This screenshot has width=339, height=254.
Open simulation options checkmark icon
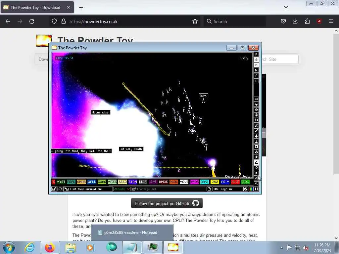pyautogui.click(x=246, y=189)
